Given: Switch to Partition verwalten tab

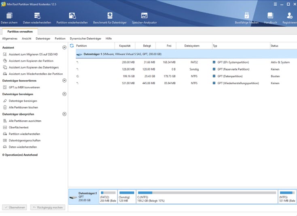Looking at the screenshot, I should (x=20, y=32).
